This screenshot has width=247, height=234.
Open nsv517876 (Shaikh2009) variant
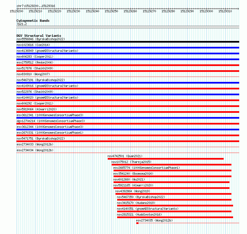point(35,68)
